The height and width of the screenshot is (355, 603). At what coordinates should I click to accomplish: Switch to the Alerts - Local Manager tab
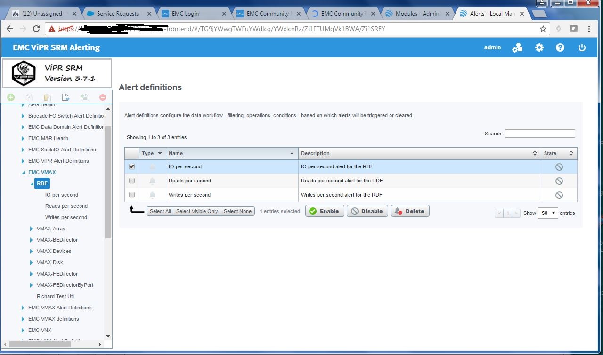(491, 14)
